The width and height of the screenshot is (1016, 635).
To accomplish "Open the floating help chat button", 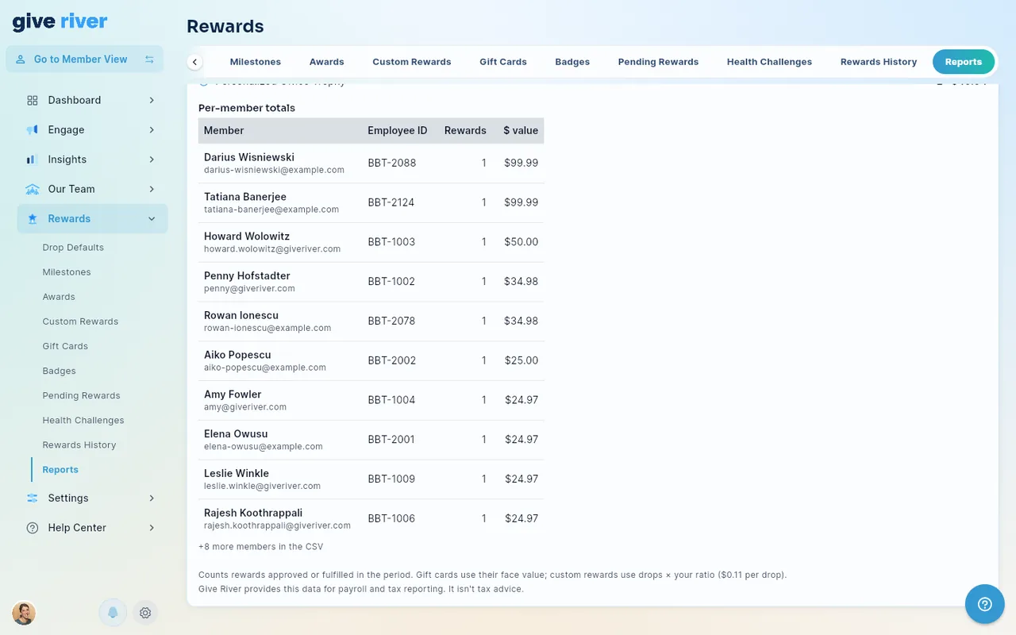I will 985,604.
